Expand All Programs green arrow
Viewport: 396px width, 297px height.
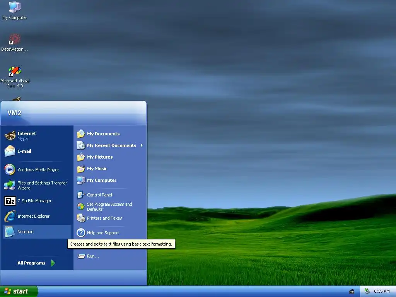53,263
